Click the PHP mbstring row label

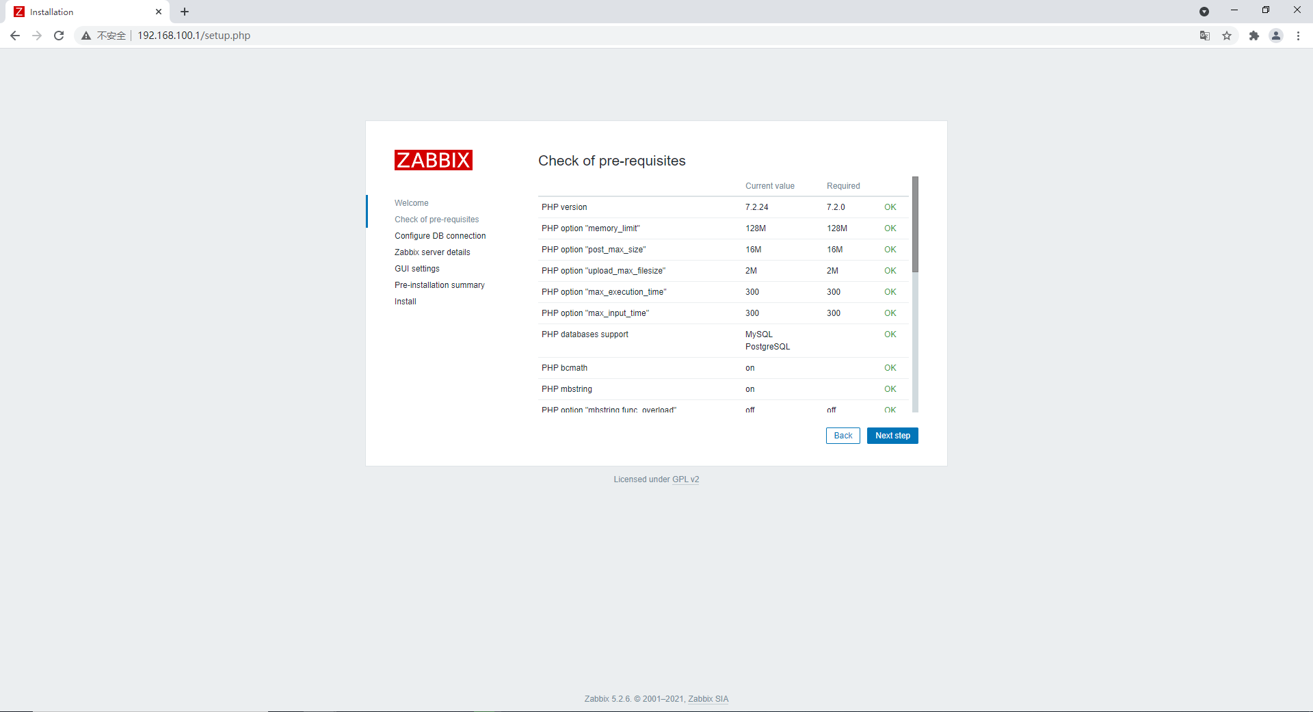567,389
